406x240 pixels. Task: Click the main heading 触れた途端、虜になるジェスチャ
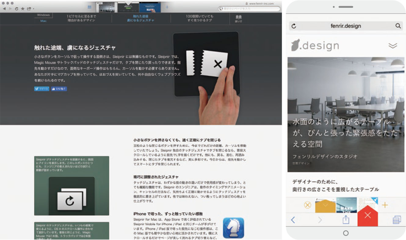75,48
